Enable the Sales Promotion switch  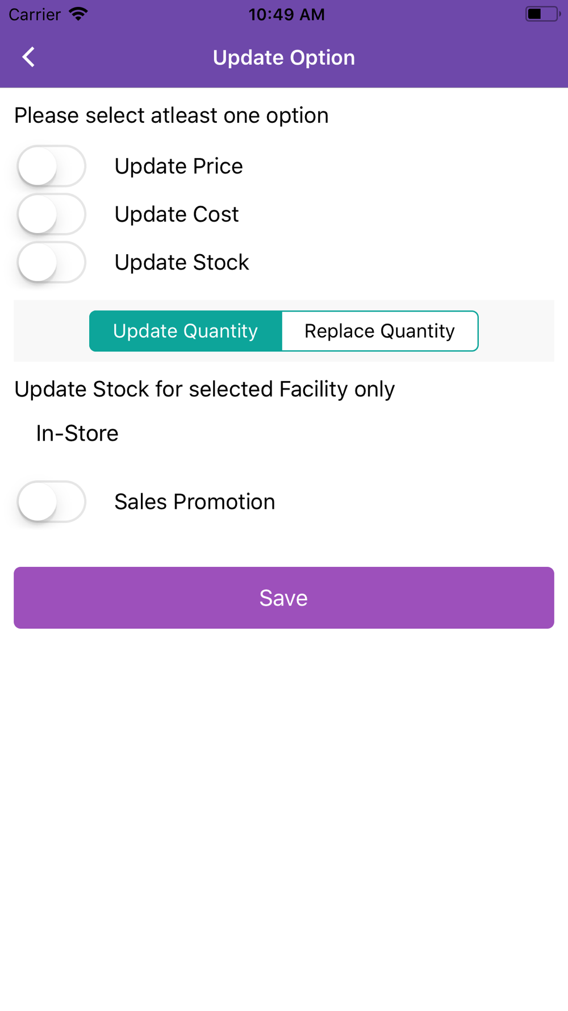pos(51,502)
